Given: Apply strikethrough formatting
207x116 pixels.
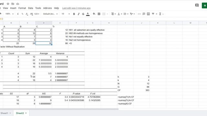Looking at the screenshot, I should click(83, 14).
